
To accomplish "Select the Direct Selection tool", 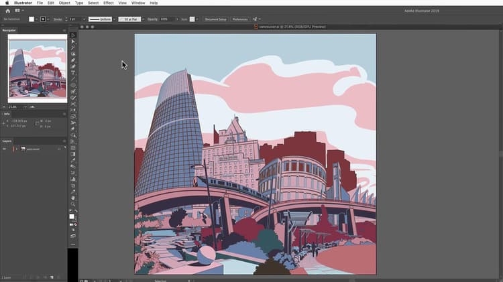I will (73, 42).
